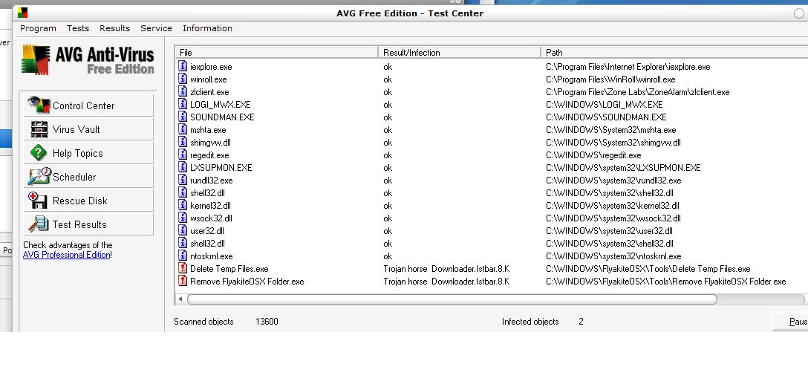Open Control Center from sidebar
Viewport: 808px width, 390px height.
[x=88, y=105]
